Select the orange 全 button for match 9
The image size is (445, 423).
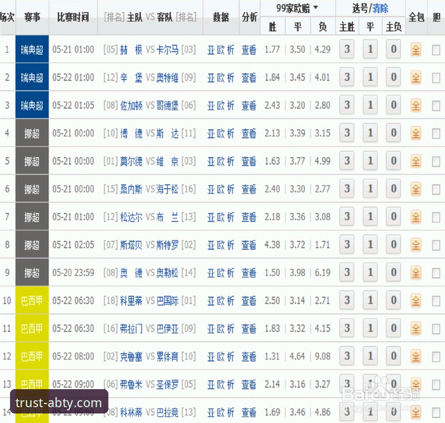click(416, 273)
